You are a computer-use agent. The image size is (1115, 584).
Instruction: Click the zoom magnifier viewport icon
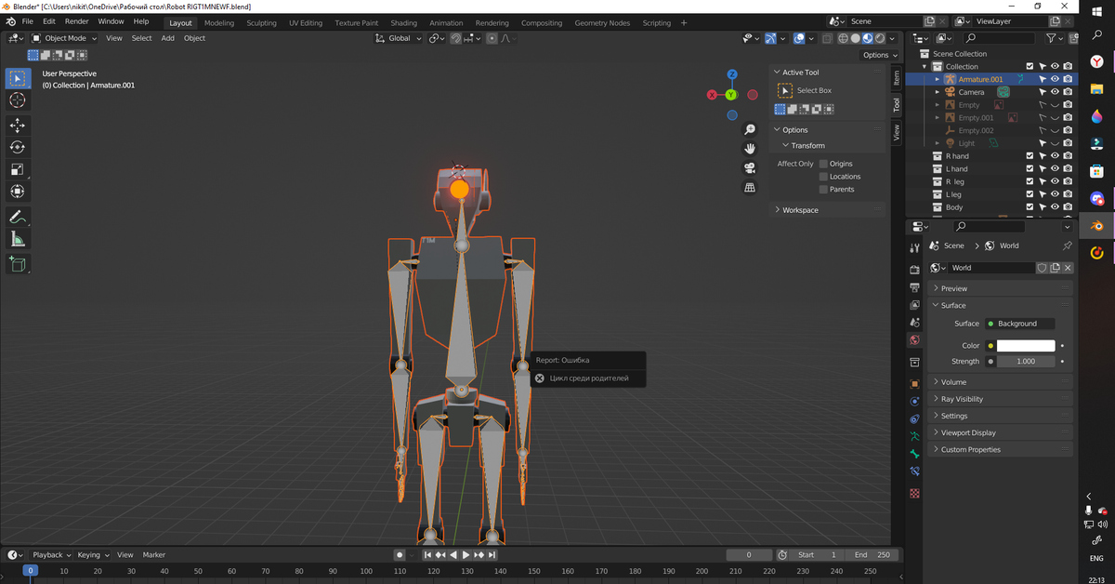tap(750, 130)
